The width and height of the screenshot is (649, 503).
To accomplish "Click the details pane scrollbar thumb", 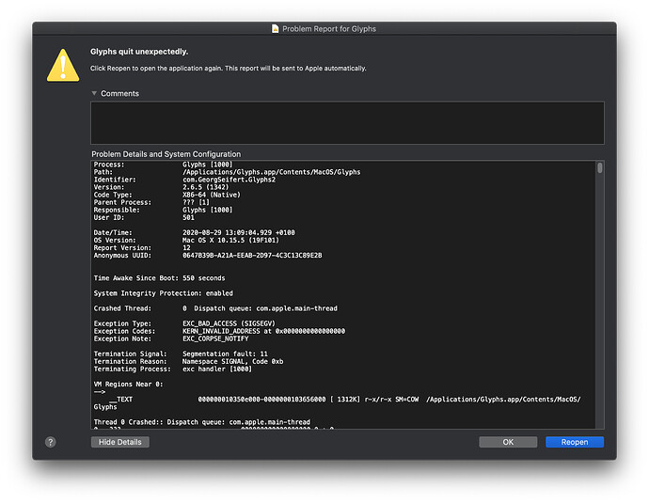I will (x=600, y=168).
